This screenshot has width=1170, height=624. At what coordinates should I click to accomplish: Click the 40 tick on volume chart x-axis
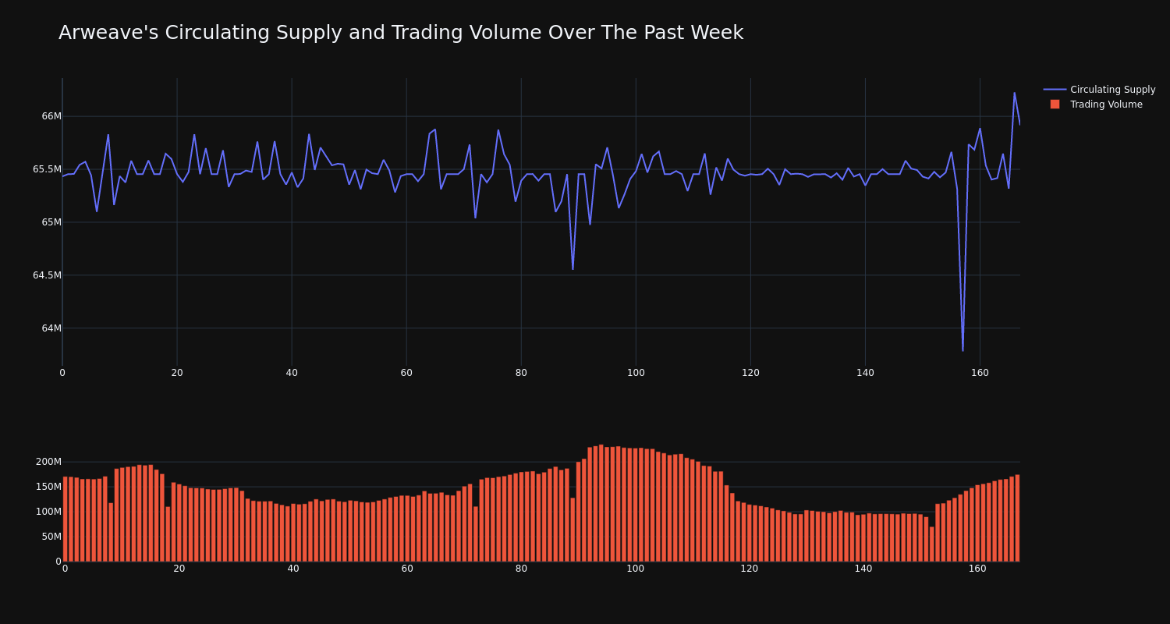pos(293,569)
